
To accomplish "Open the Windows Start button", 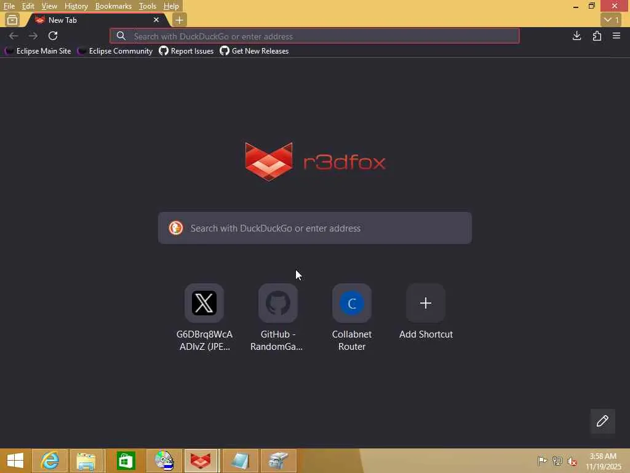I will (15, 461).
